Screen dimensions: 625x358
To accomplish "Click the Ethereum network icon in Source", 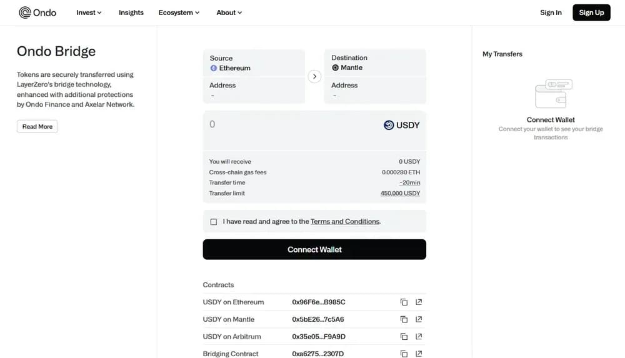I will tap(214, 68).
